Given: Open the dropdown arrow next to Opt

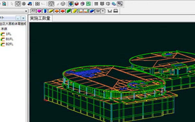Looking at the screenshot, I should pos(103,11).
